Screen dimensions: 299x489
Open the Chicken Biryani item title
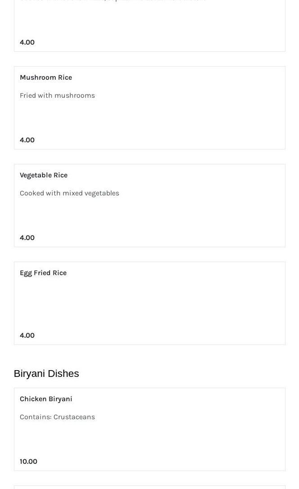point(46,399)
